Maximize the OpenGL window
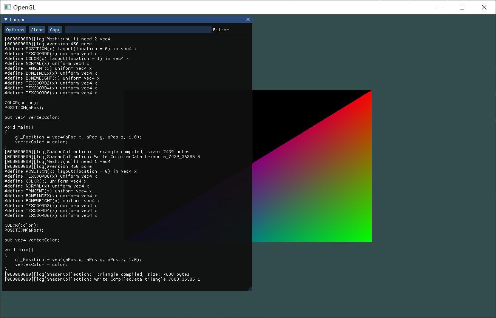This screenshot has width=496, height=318. (462, 7)
